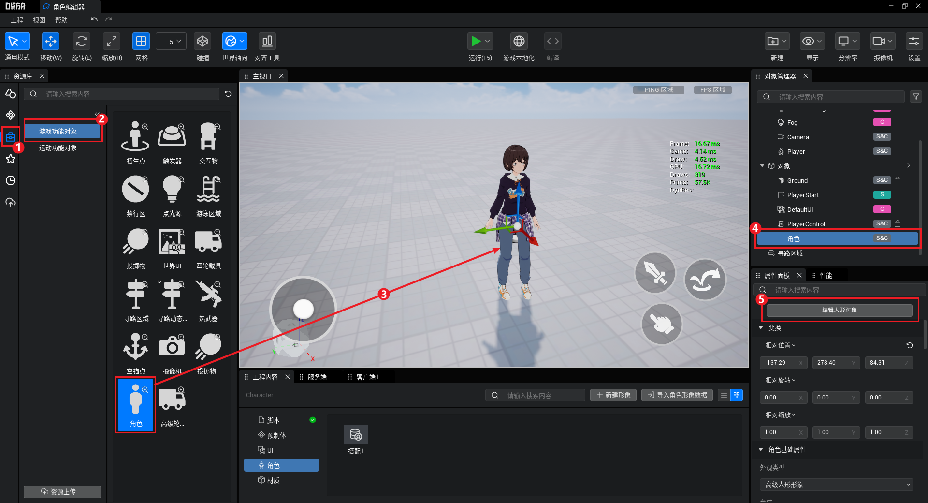928x503 pixels.
Task: Open the cloud upload sidebar icon
Action: click(x=11, y=202)
